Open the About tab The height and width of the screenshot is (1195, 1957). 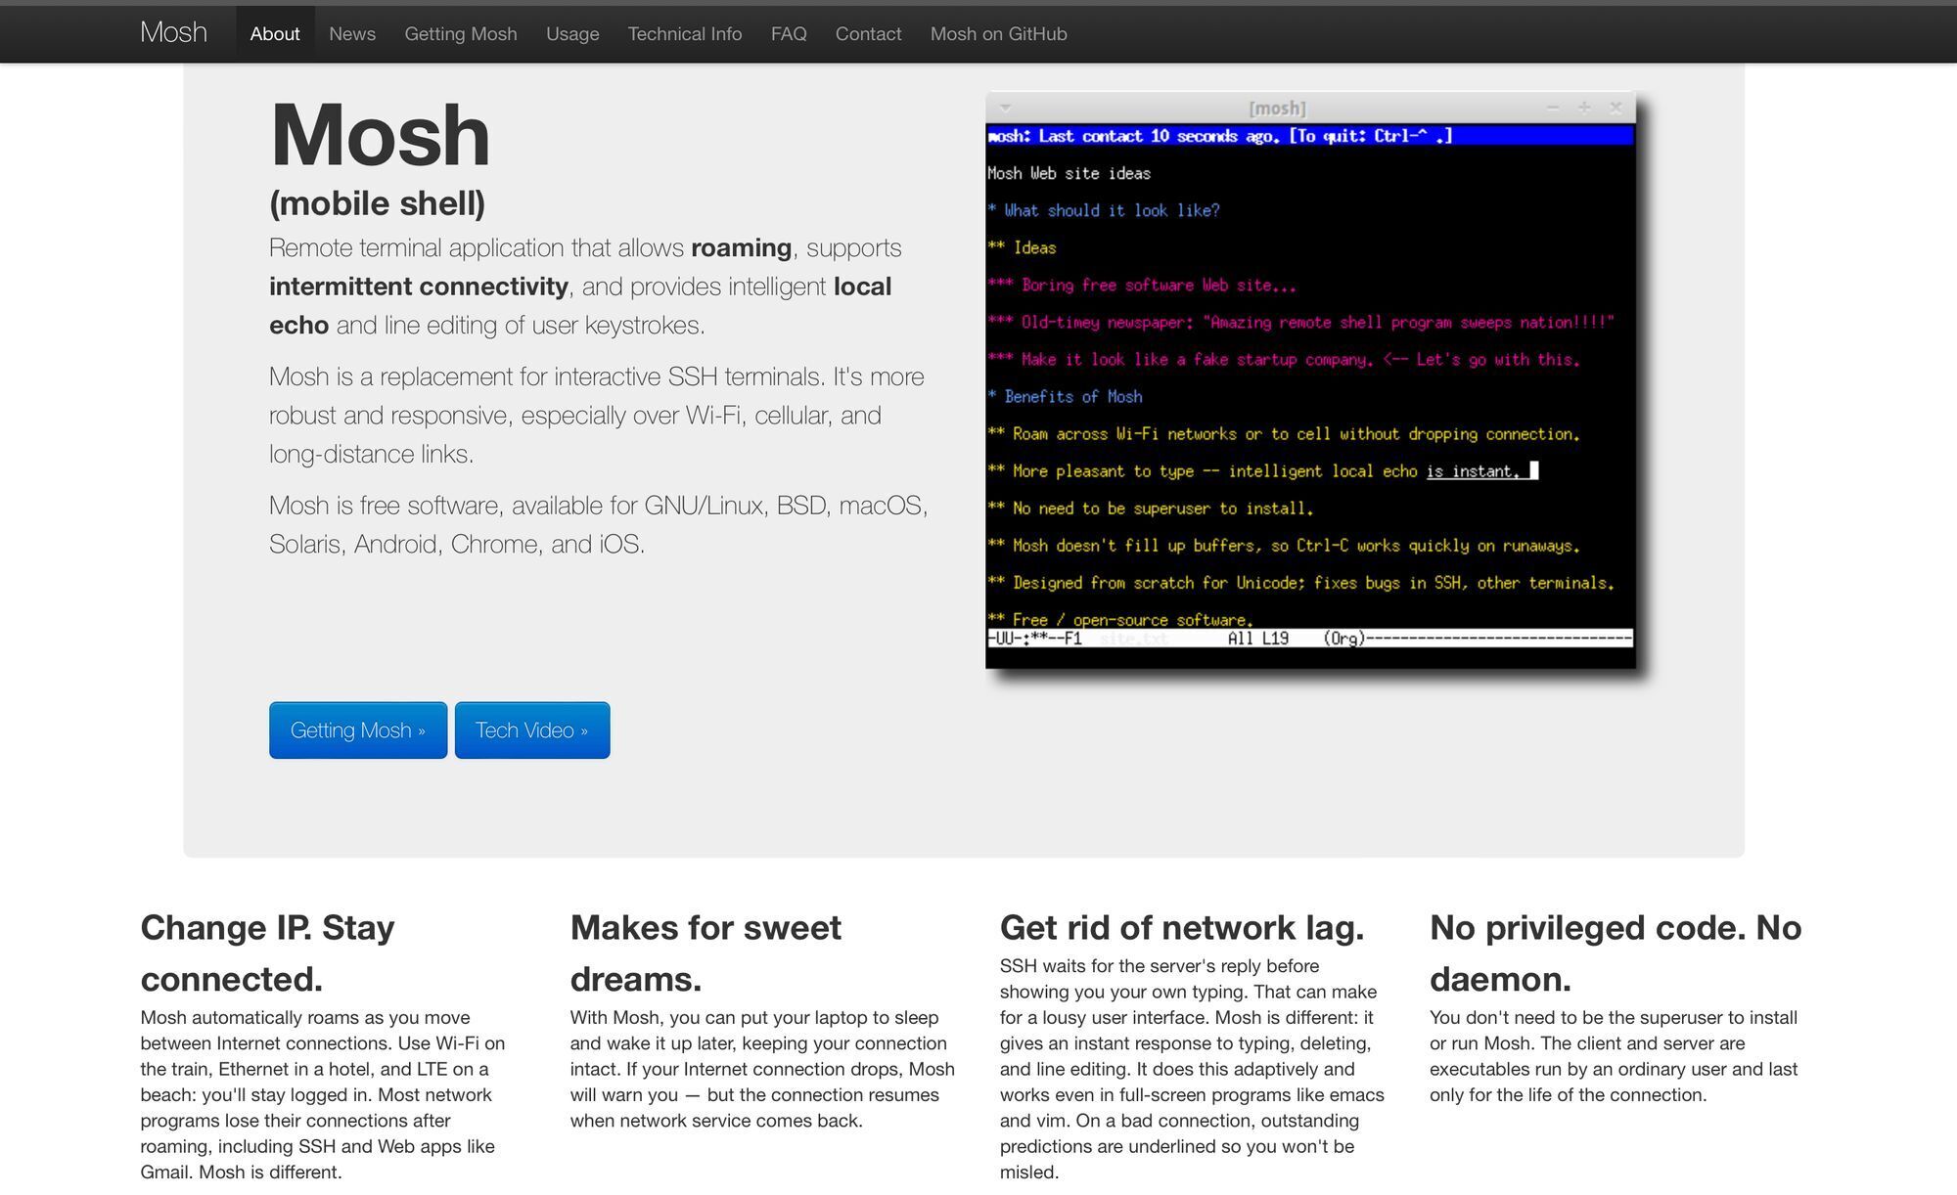[x=274, y=34]
